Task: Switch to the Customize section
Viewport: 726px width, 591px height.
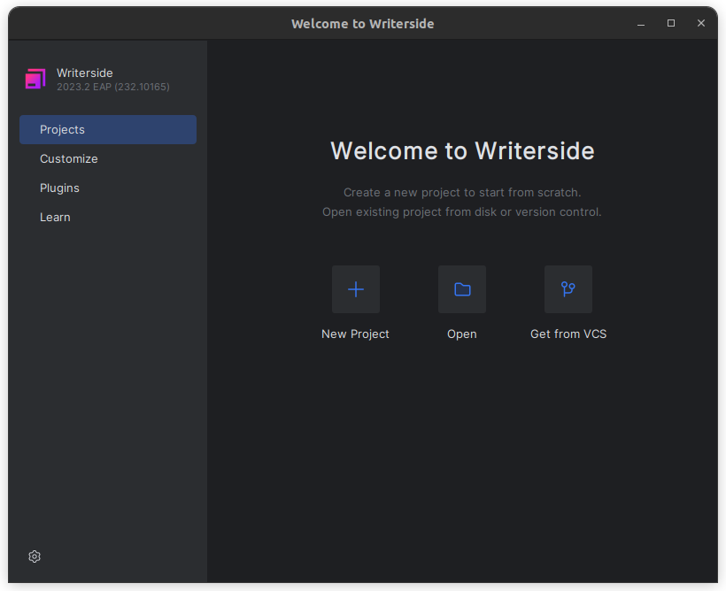Action: [x=69, y=159]
